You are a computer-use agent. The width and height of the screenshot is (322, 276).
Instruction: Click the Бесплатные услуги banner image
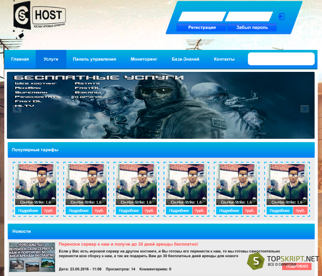161,105
